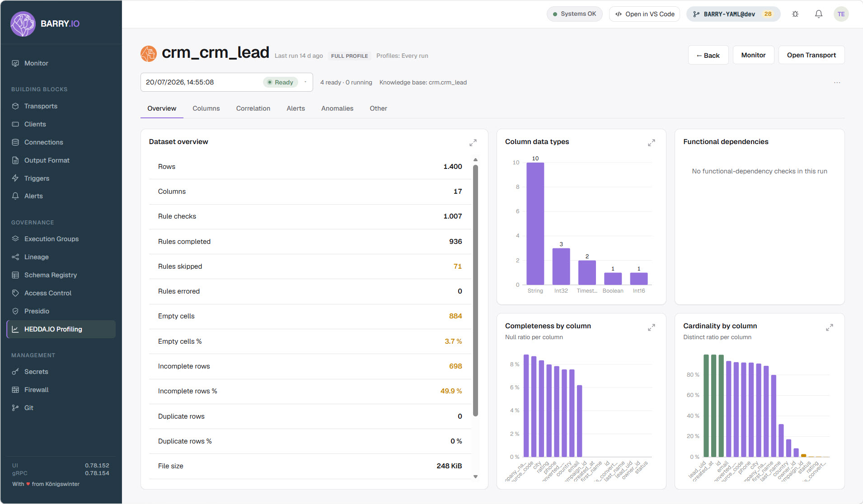
Task: Expand the Column data types chart
Action: click(651, 143)
